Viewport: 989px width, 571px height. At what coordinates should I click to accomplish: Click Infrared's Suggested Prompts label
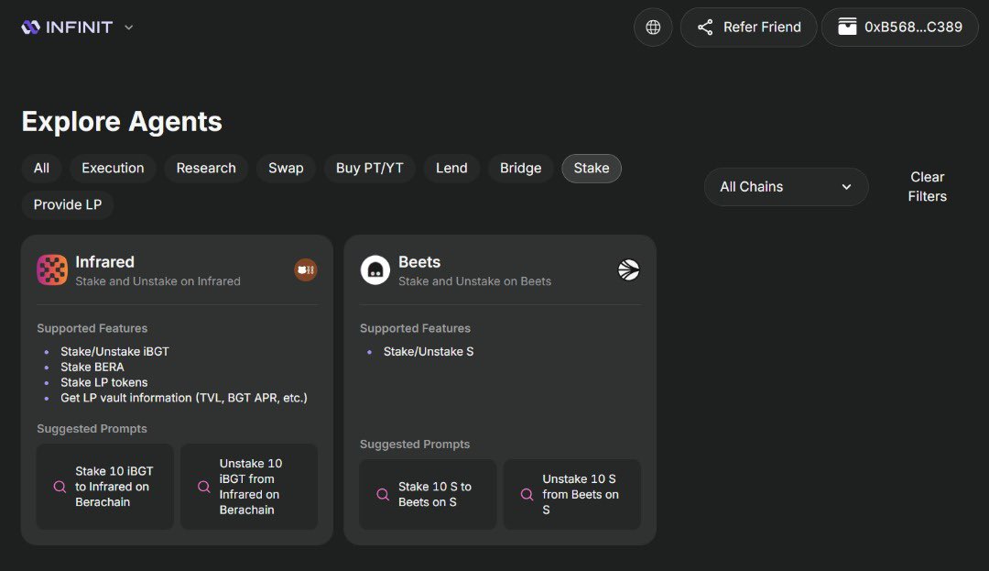pos(92,428)
